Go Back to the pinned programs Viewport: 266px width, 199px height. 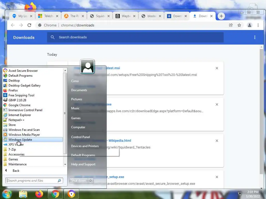16,171
